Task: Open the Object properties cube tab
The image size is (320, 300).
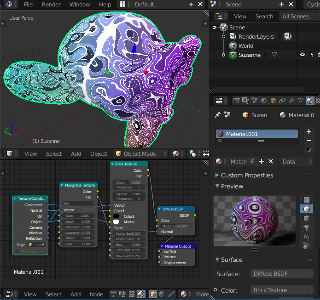Action: pos(273,101)
